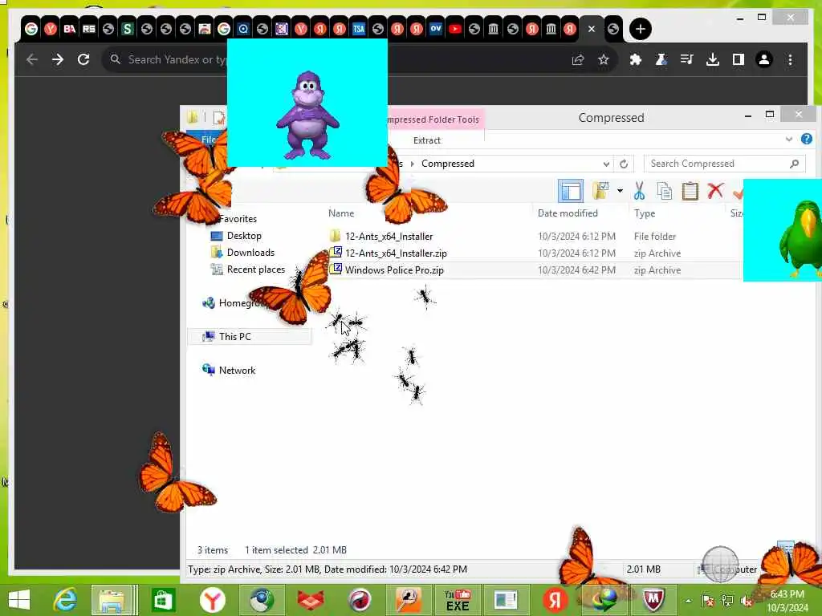Screen dimensions: 822x616
Task: Open Desktop in the navigation pane
Action: click(244, 236)
